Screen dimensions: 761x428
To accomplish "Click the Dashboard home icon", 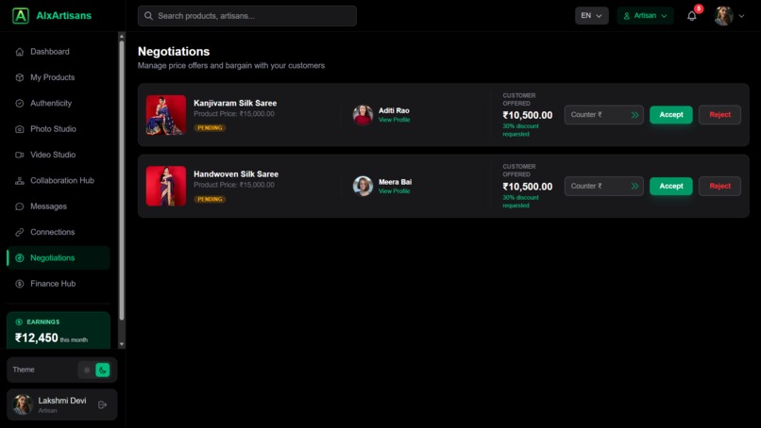I will (20, 52).
